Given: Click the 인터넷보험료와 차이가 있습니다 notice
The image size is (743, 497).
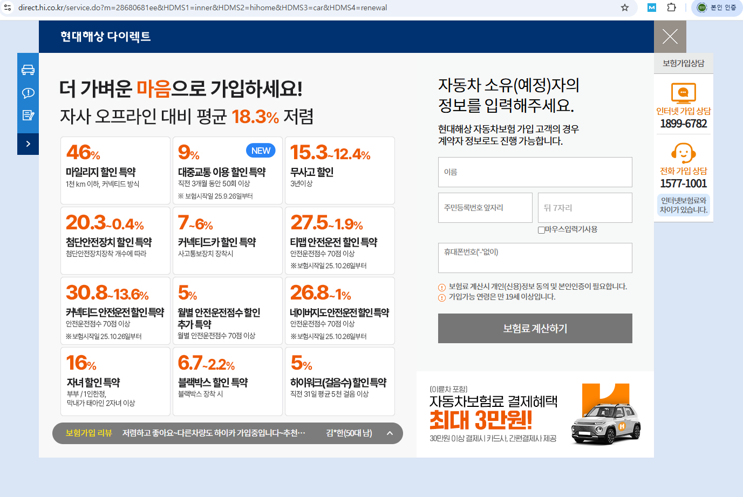Looking at the screenshot, I should (684, 205).
